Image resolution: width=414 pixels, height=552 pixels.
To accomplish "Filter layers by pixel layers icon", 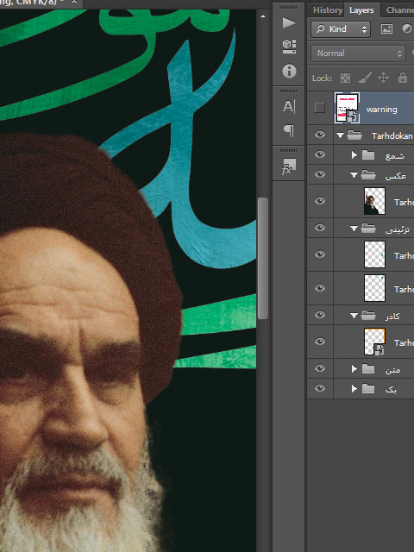I will (x=386, y=28).
